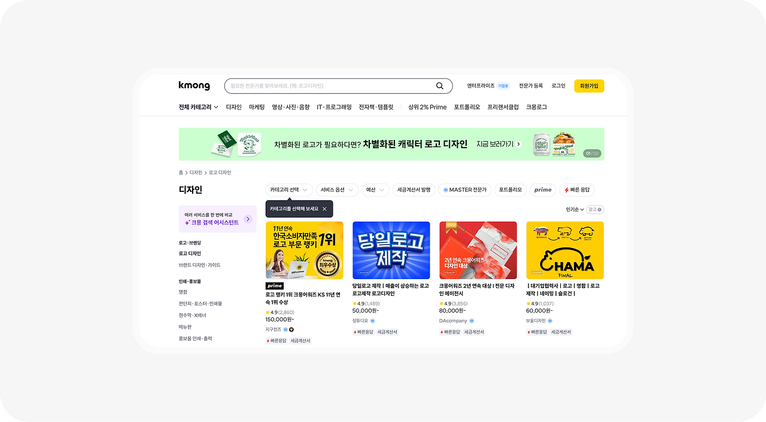Open the 서비스 옵션 dropdown
Image resolution: width=766 pixels, height=422 pixels.
337,190
